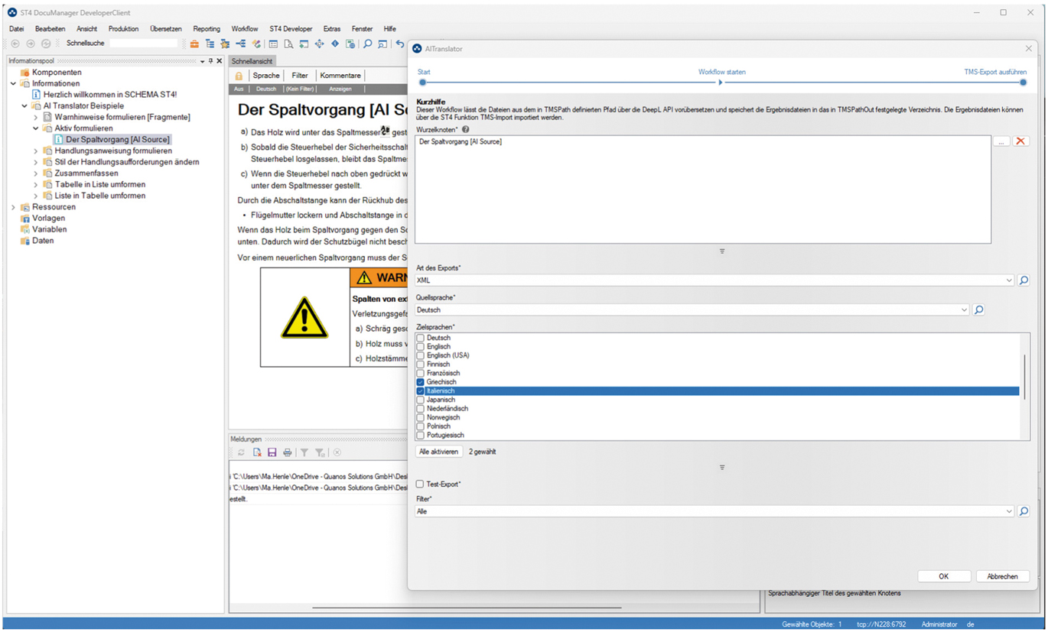Click the save icon in Meldungen toolbar
This screenshot has height=632, width=1048.
pos(272,453)
